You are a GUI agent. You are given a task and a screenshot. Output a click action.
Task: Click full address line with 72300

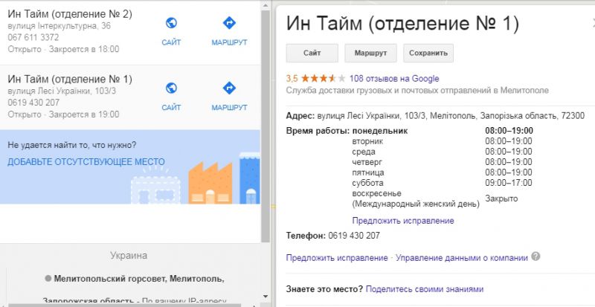click(435, 116)
